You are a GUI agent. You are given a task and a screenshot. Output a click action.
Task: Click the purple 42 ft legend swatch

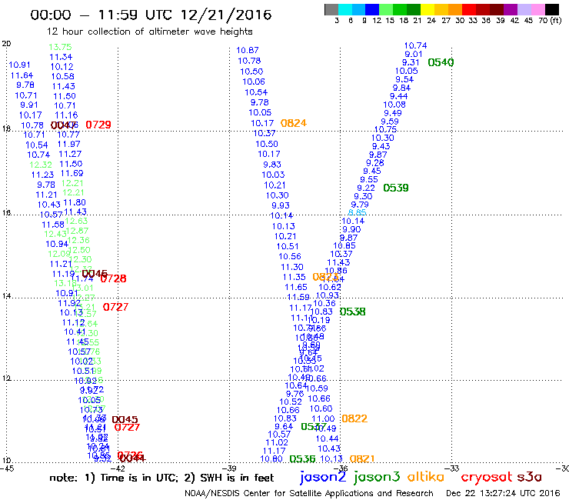point(511,9)
